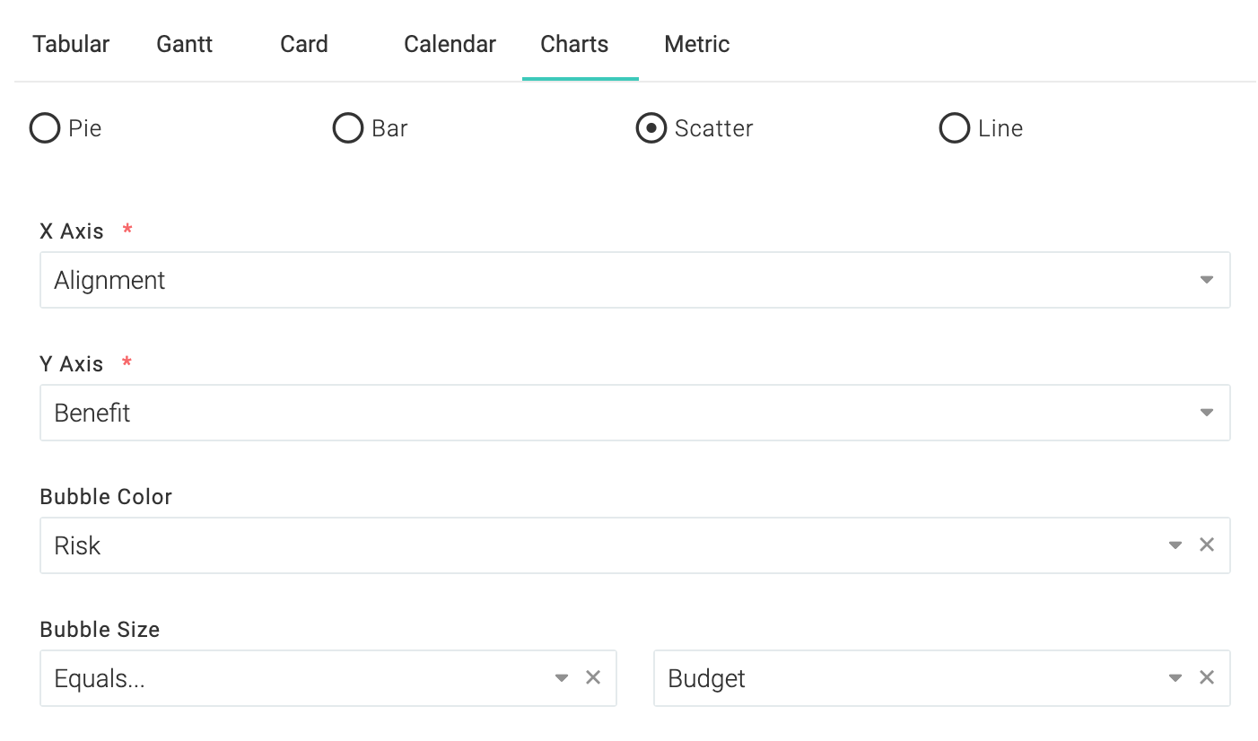Open the Calendar view tab

(x=450, y=44)
